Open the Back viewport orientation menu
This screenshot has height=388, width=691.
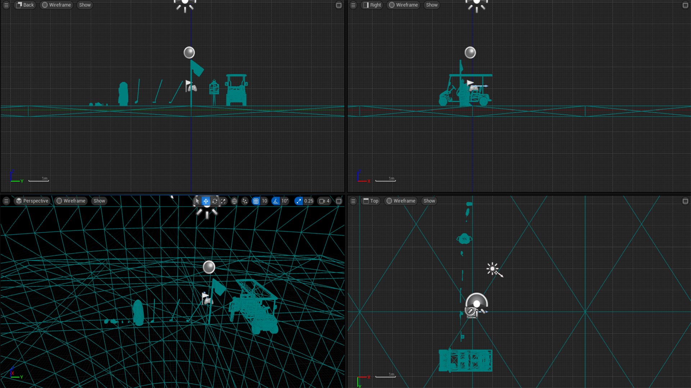coord(25,5)
